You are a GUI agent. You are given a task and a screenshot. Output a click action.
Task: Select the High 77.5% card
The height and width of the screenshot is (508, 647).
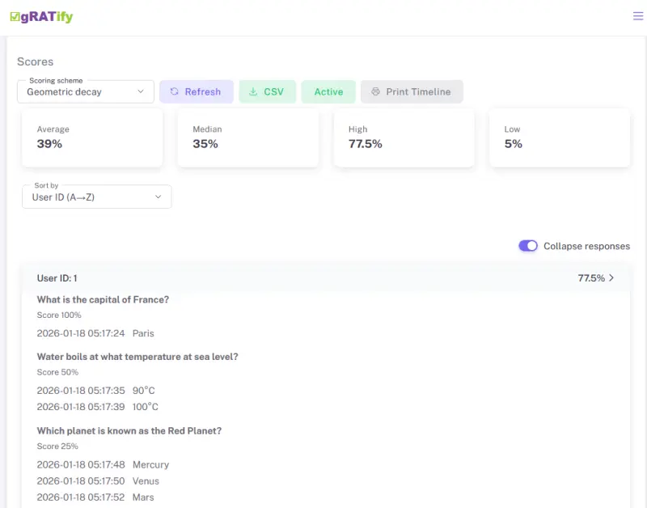[x=404, y=138]
